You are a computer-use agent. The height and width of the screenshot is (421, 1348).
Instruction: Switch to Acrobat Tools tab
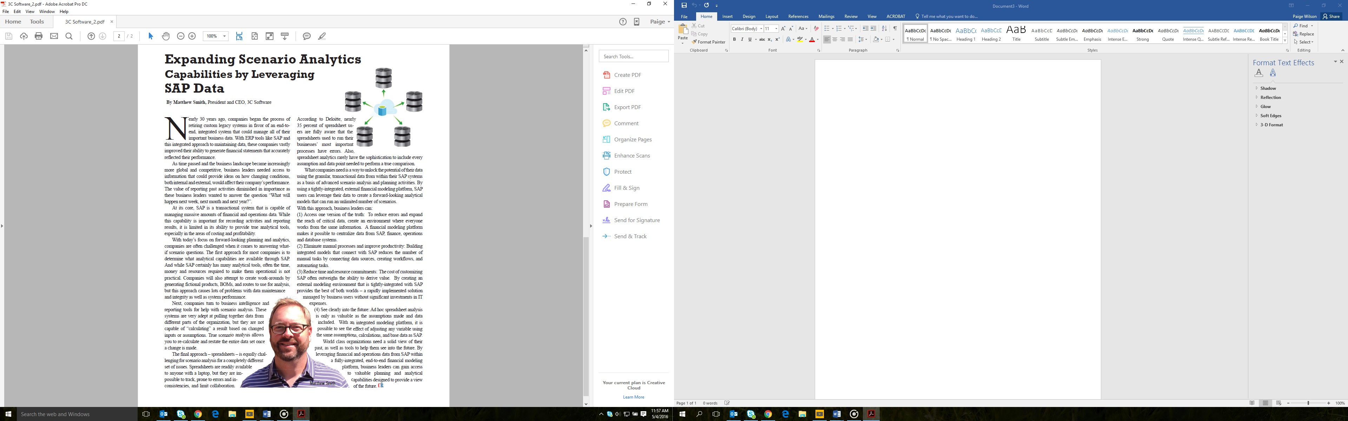[37, 21]
